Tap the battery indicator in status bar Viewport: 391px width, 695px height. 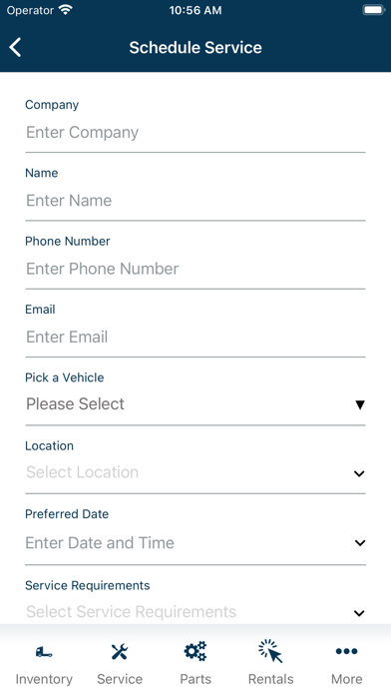coord(374,10)
